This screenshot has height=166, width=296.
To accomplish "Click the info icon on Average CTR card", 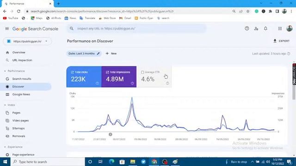I will [x=167, y=83].
